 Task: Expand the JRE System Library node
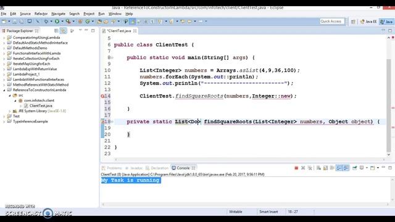pyautogui.click(x=10, y=111)
